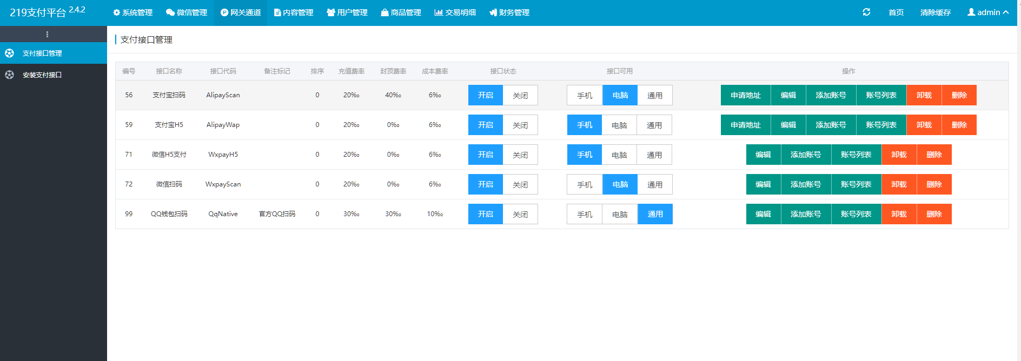Click 官方QQ扫码 remark cell

point(277,214)
